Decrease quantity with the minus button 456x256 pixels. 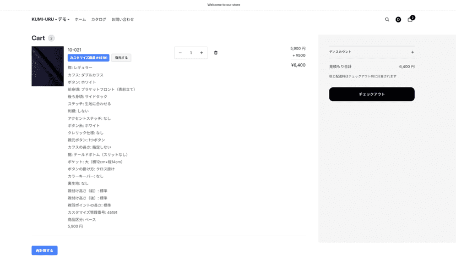(180, 53)
